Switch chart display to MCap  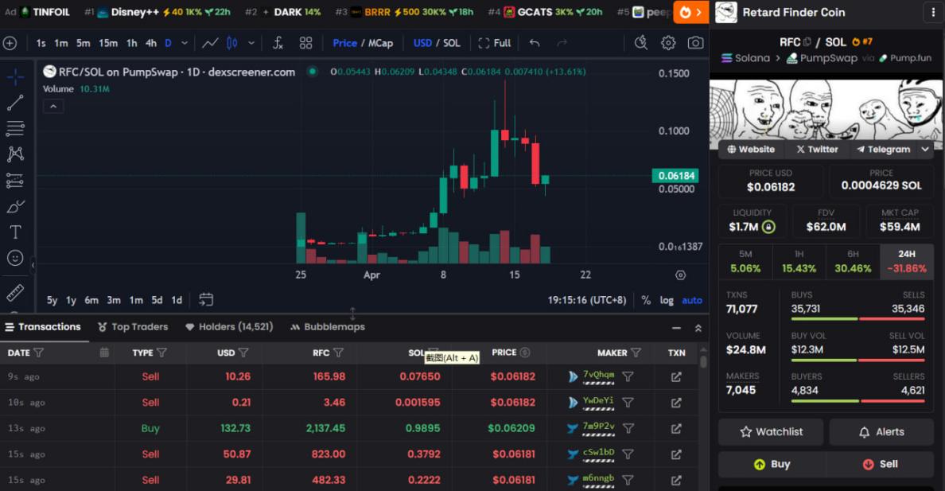[x=379, y=44]
